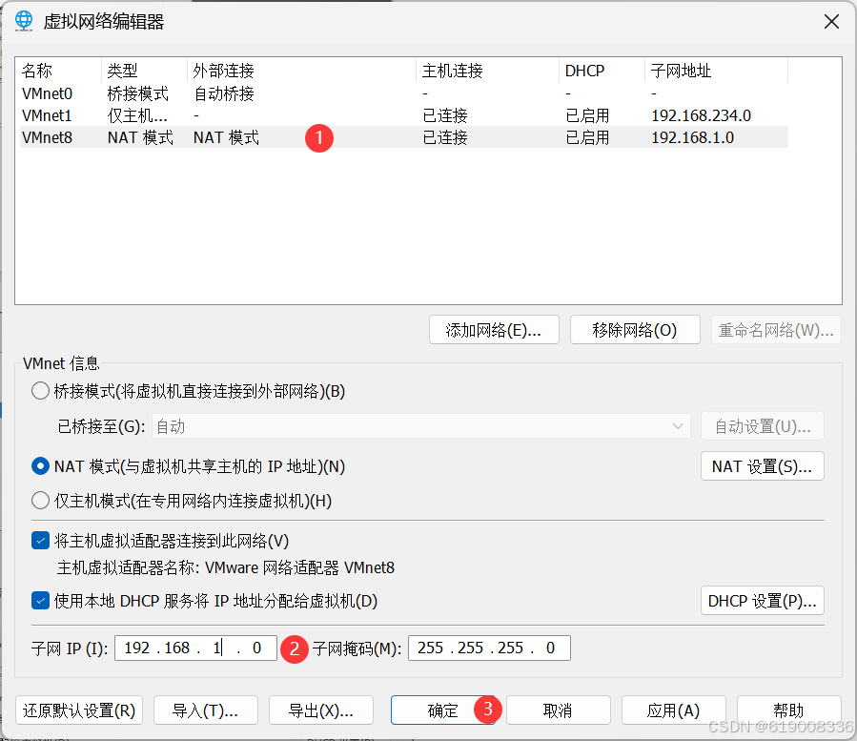Open DHCP 设置(P)... dialog
This screenshot has width=857, height=741.
click(763, 601)
